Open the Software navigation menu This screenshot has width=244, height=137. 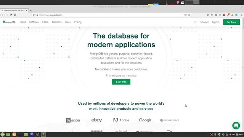[x=34, y=22]
